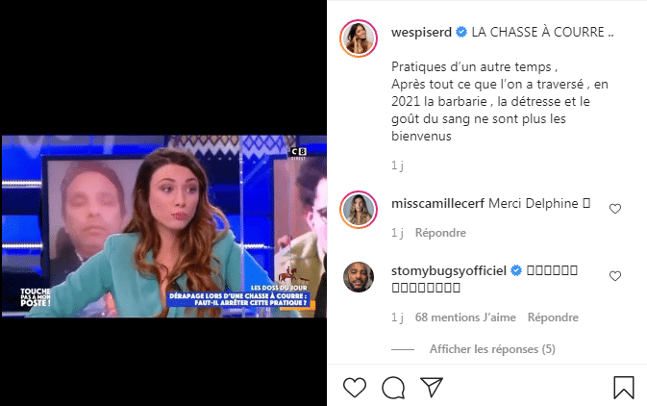The width and height of the screenshot is (647, 406).
Task: Click the verified badge next to wespiserd
Action: pyautogui.click(x=461, y=32)
